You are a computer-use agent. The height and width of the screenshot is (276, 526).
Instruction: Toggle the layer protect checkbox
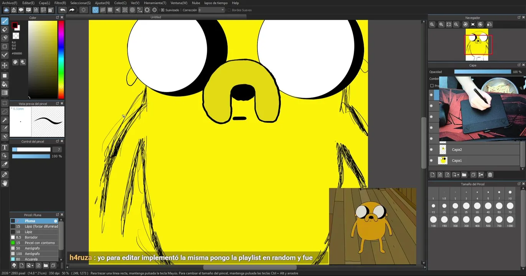pyautogui.click(x=432, y=86)
